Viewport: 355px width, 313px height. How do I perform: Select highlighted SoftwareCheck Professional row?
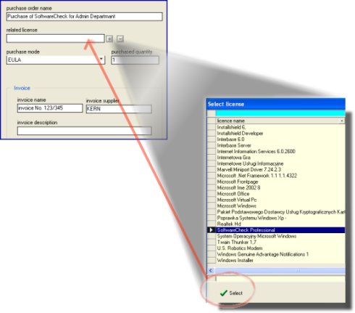(x=280, y=230)
